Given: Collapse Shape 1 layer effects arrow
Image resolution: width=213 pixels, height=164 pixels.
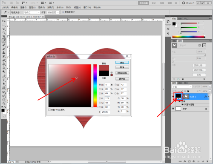Looking at the screenshot, I should pos(209,97).
